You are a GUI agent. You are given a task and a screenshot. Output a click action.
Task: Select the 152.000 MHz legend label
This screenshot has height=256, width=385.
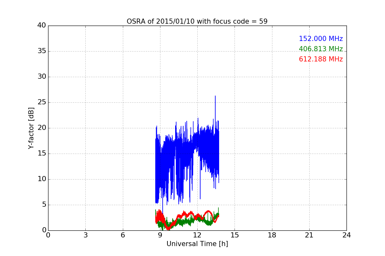321,39
